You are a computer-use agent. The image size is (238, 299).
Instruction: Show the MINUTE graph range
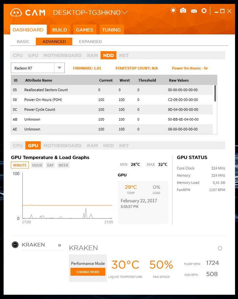(x=20, y=165)
